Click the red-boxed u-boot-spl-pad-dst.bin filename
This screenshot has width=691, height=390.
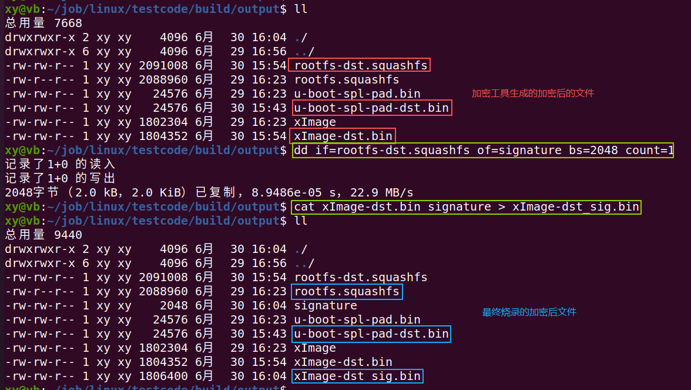(372, 108)
